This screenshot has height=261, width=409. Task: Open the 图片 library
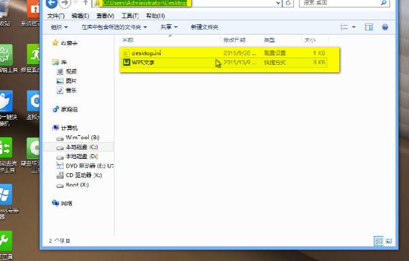click(71, 81)
